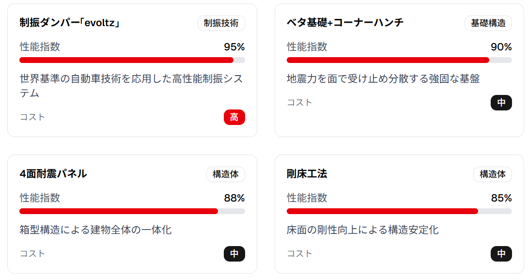Click the progress bar showing 95%

click(132, 60)
